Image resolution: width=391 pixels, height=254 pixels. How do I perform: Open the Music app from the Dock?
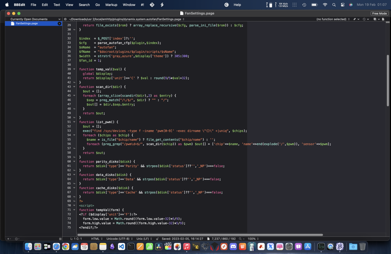(x=187, y=247)
